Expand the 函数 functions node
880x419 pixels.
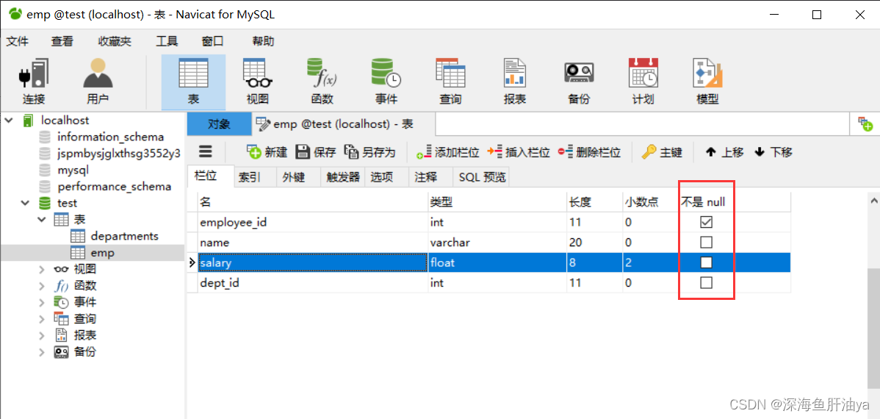(x=42, y=286)
